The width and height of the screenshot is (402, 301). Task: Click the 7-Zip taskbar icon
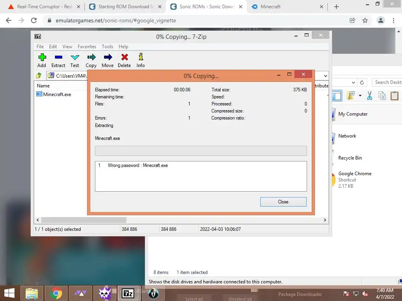(x=128, y=293)
